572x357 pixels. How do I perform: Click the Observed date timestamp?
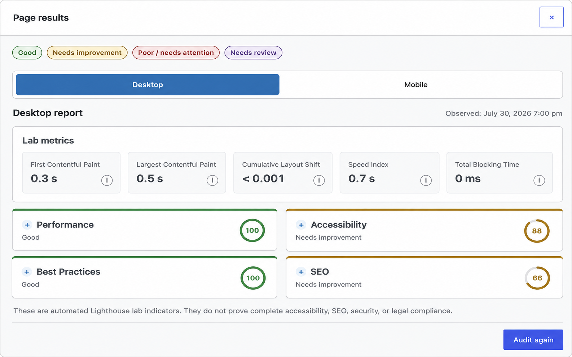point(504,113)
